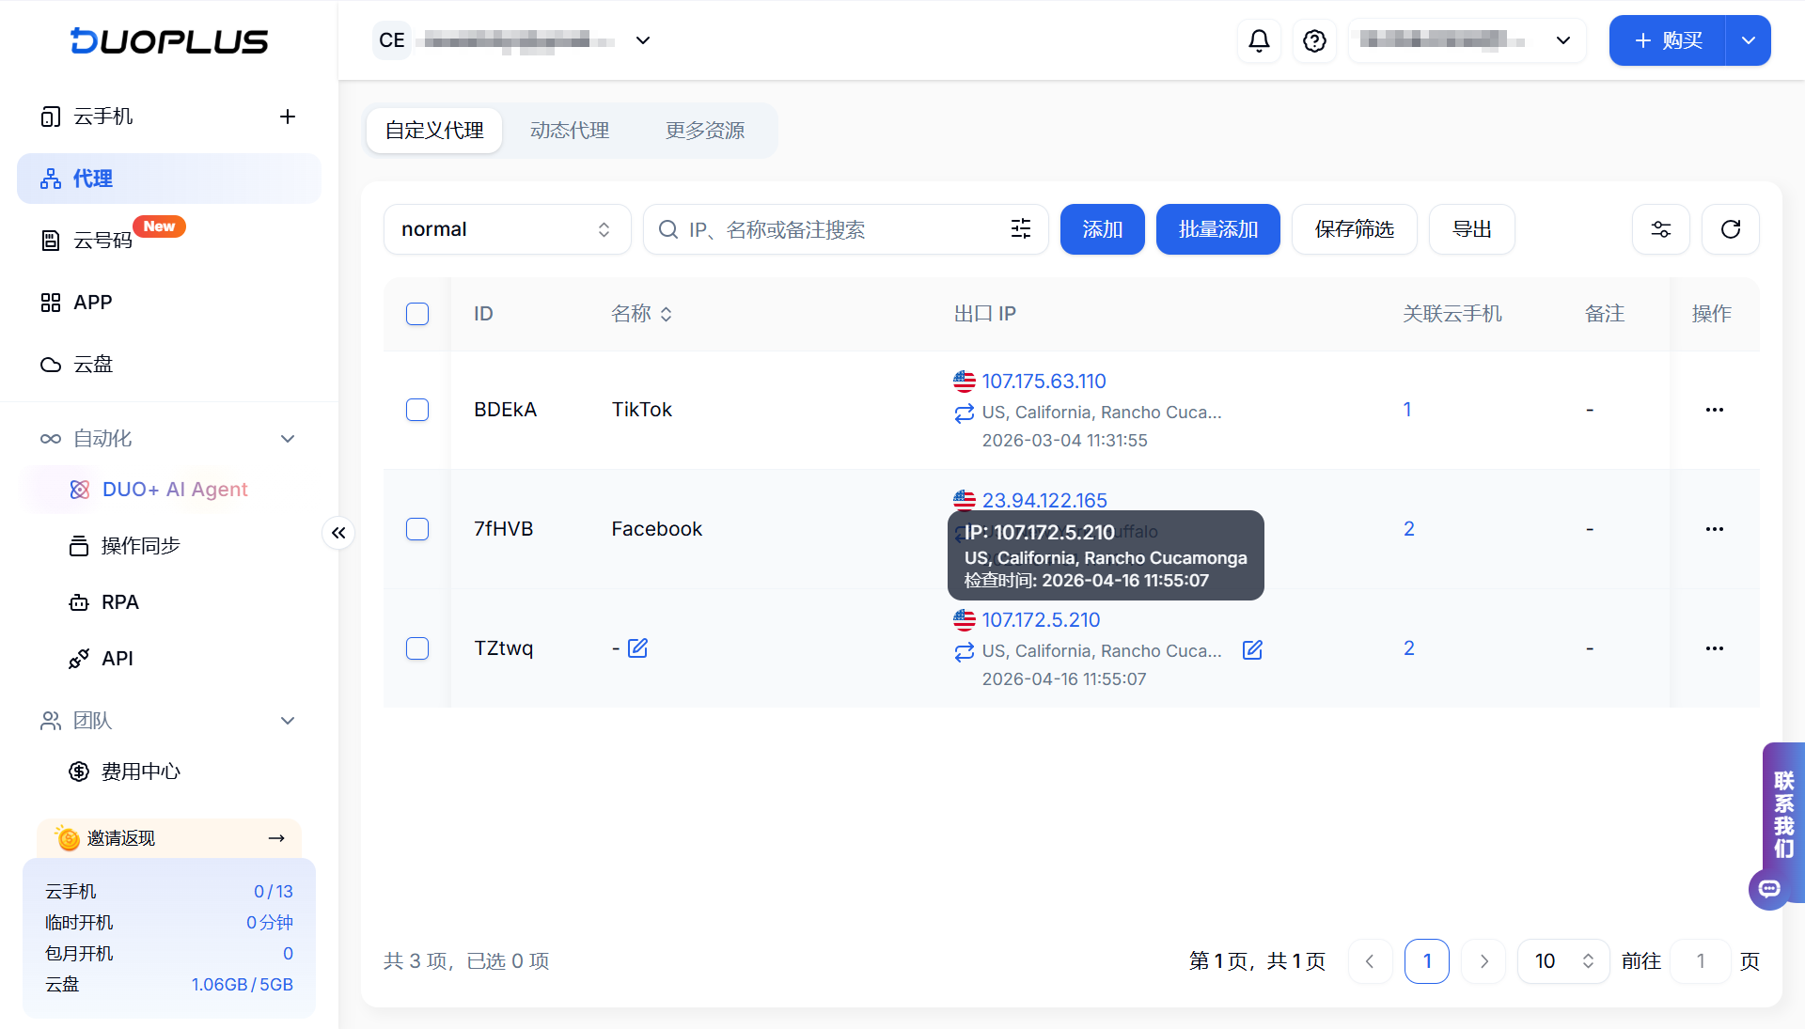This screenshot has width=1805, height=1029.
Task: Recheck IP icon for 107.172.5.210 row
Action: pyautogui.click(x=965, y=651)
